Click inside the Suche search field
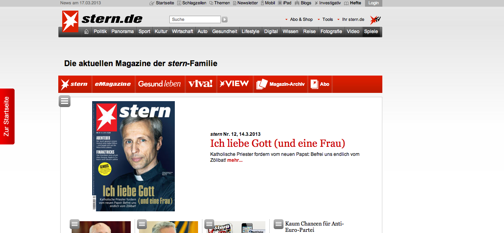The height and width of the screenshot is (233, 504). coord(195,19)
